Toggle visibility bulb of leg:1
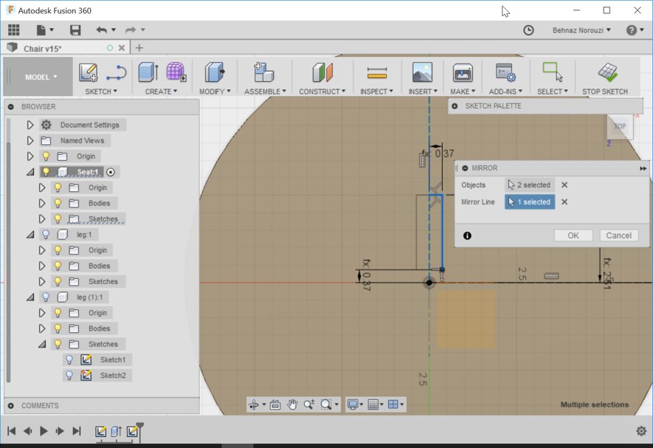Image resolution: width=653 pixels, height=448 pixels. (x=46, y=235)
